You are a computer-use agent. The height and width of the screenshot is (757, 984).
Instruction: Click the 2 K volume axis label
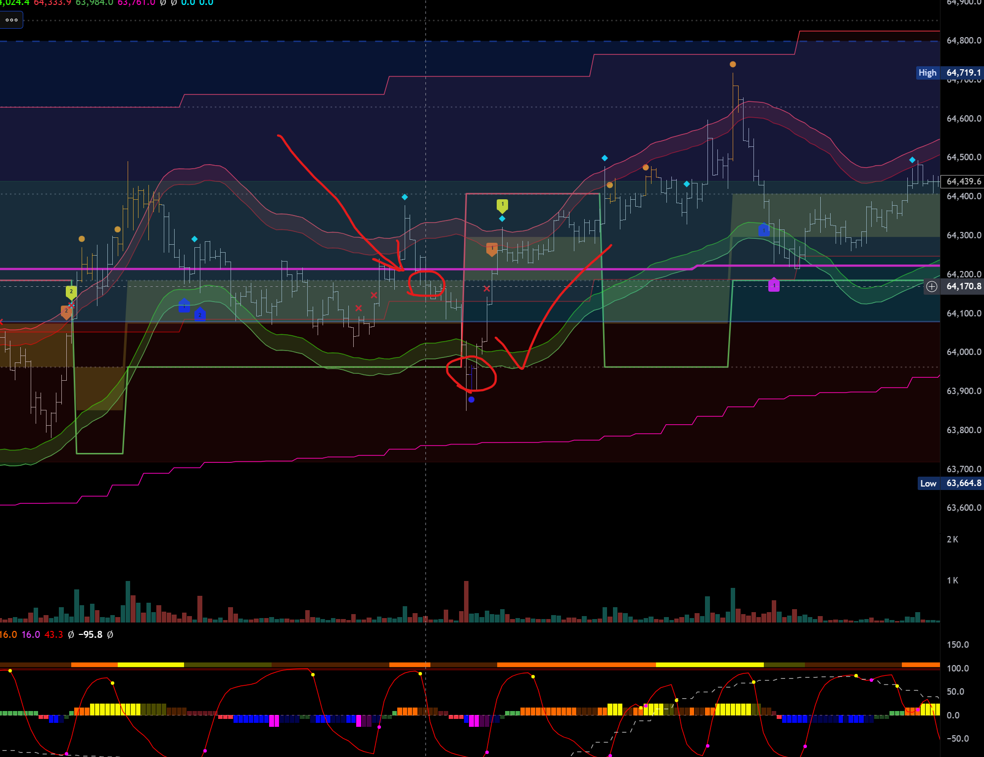tap(952, 539)
